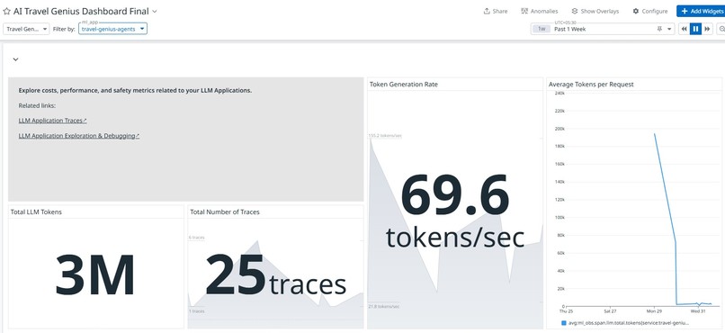This screenshot has height=333, width=725.
Task: Open the ml_app travel-genius-agents filter dropdown
Action: pyautogui.click(x=112, y=29)
